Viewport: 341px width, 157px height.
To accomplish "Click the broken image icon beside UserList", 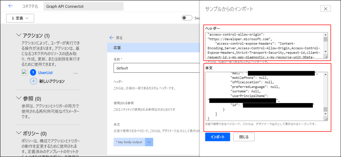I will pyautogui.click(x=25, y=72).
